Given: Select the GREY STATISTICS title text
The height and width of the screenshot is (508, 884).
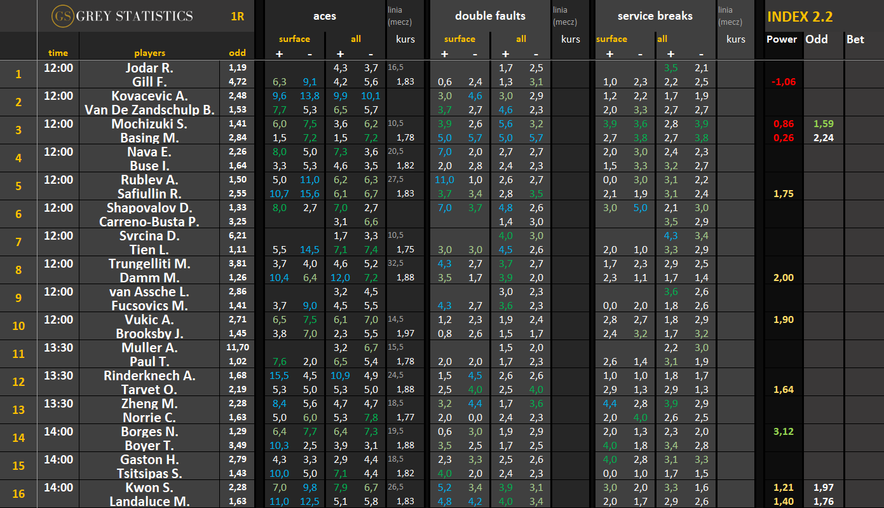Looking at the screenshot, I should click(134, 16).
